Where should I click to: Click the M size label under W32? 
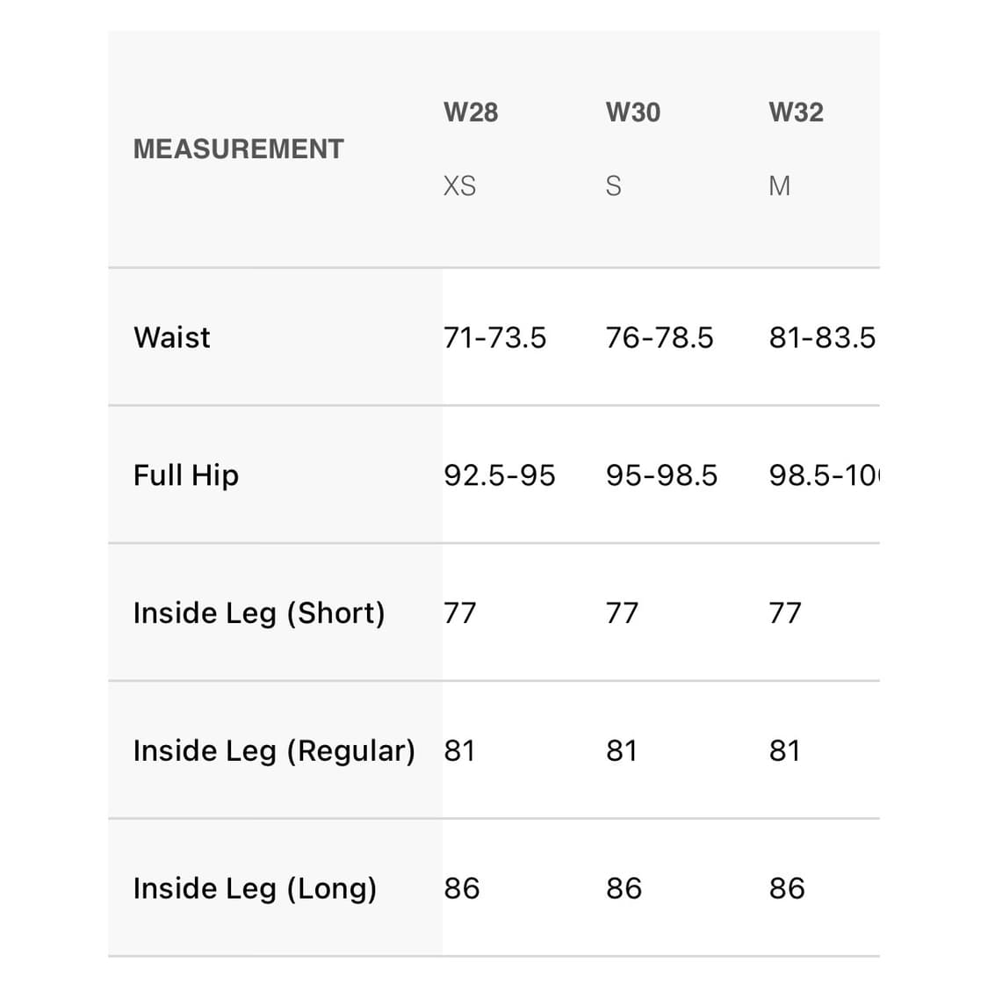click(779, 186)
